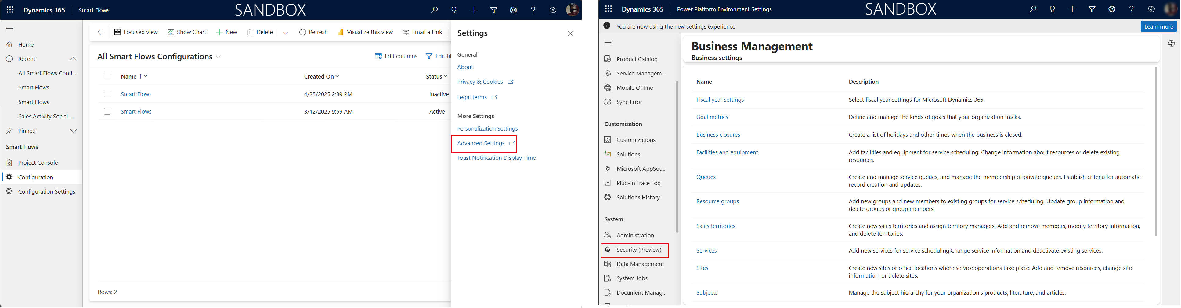Toggle the Environment Settings navigation hamburger
Image resolution: width=1181 pixels, height=308 pixels.
608,43
